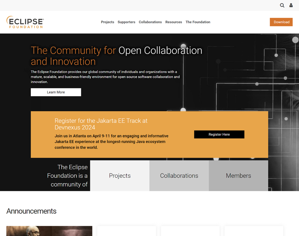299x236 pixels.
Task: Open the Collaborations navigation menu
Action: pyautogui.click(x=150, y=22)
